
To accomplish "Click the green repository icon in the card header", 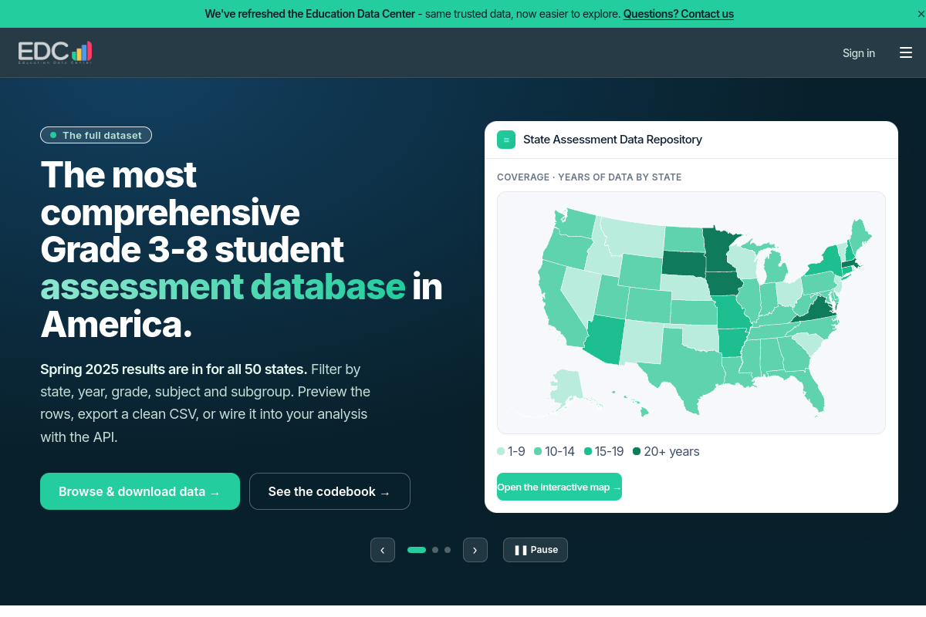I will (506, 140).
